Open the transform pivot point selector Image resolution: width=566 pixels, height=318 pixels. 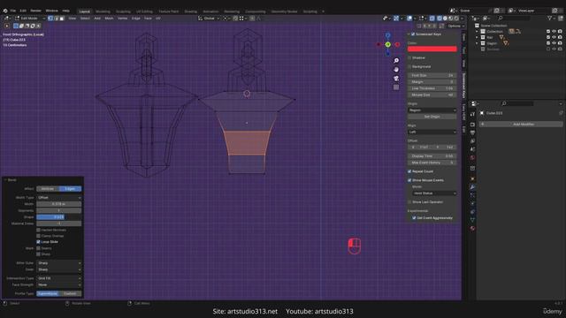pyautogui.click(x=226, y=19)
